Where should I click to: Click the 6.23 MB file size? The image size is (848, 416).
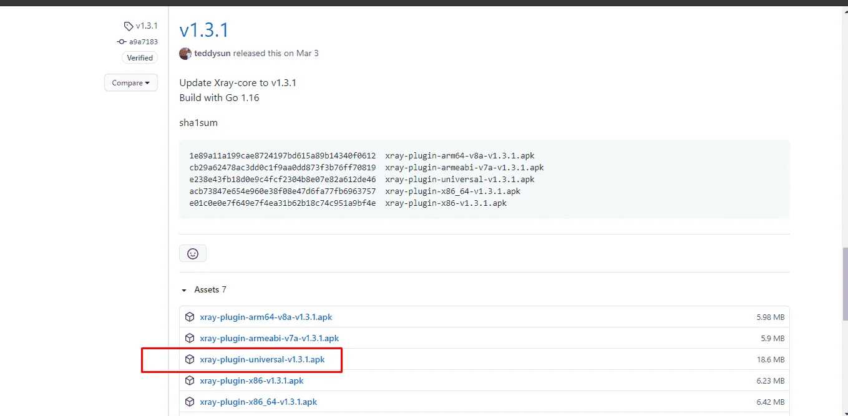point(770,380)
